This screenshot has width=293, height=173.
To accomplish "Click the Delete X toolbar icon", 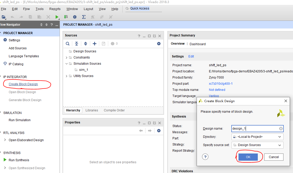I will (x=48, y=17).
